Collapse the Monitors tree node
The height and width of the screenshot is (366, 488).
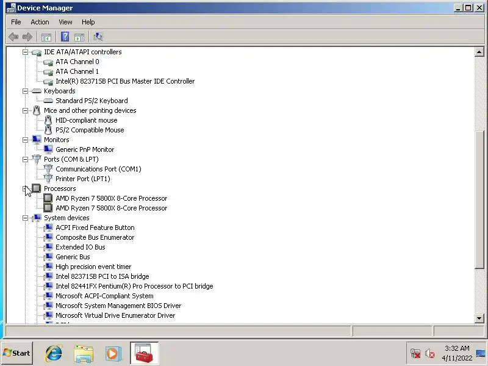tap(25, 140)
